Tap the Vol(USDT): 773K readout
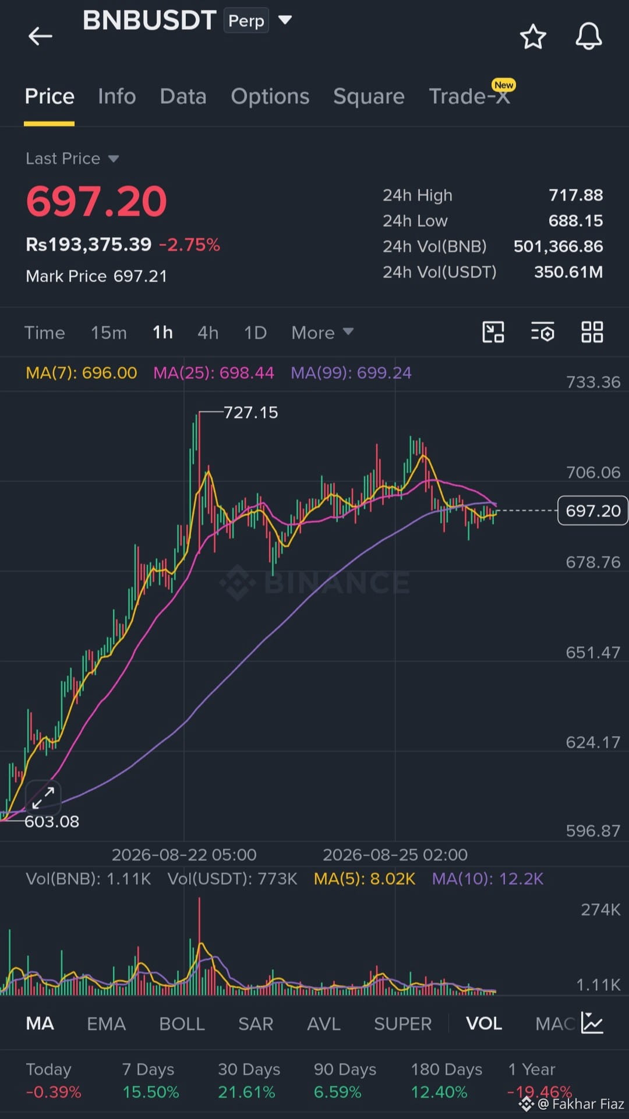Screen dimensions: 629x1119 point(232,878)
